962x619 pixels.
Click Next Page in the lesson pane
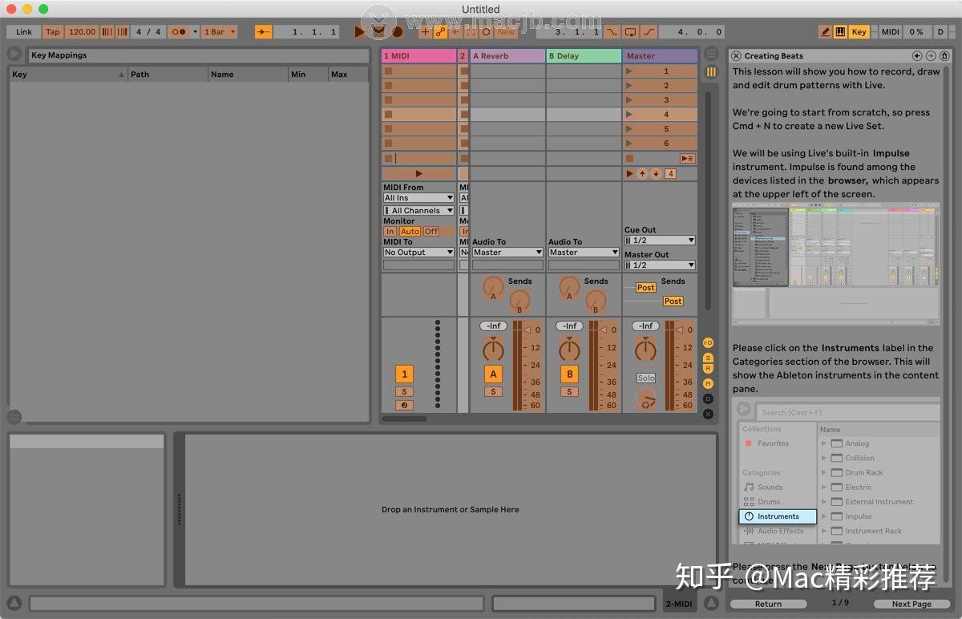pos(910,604)
